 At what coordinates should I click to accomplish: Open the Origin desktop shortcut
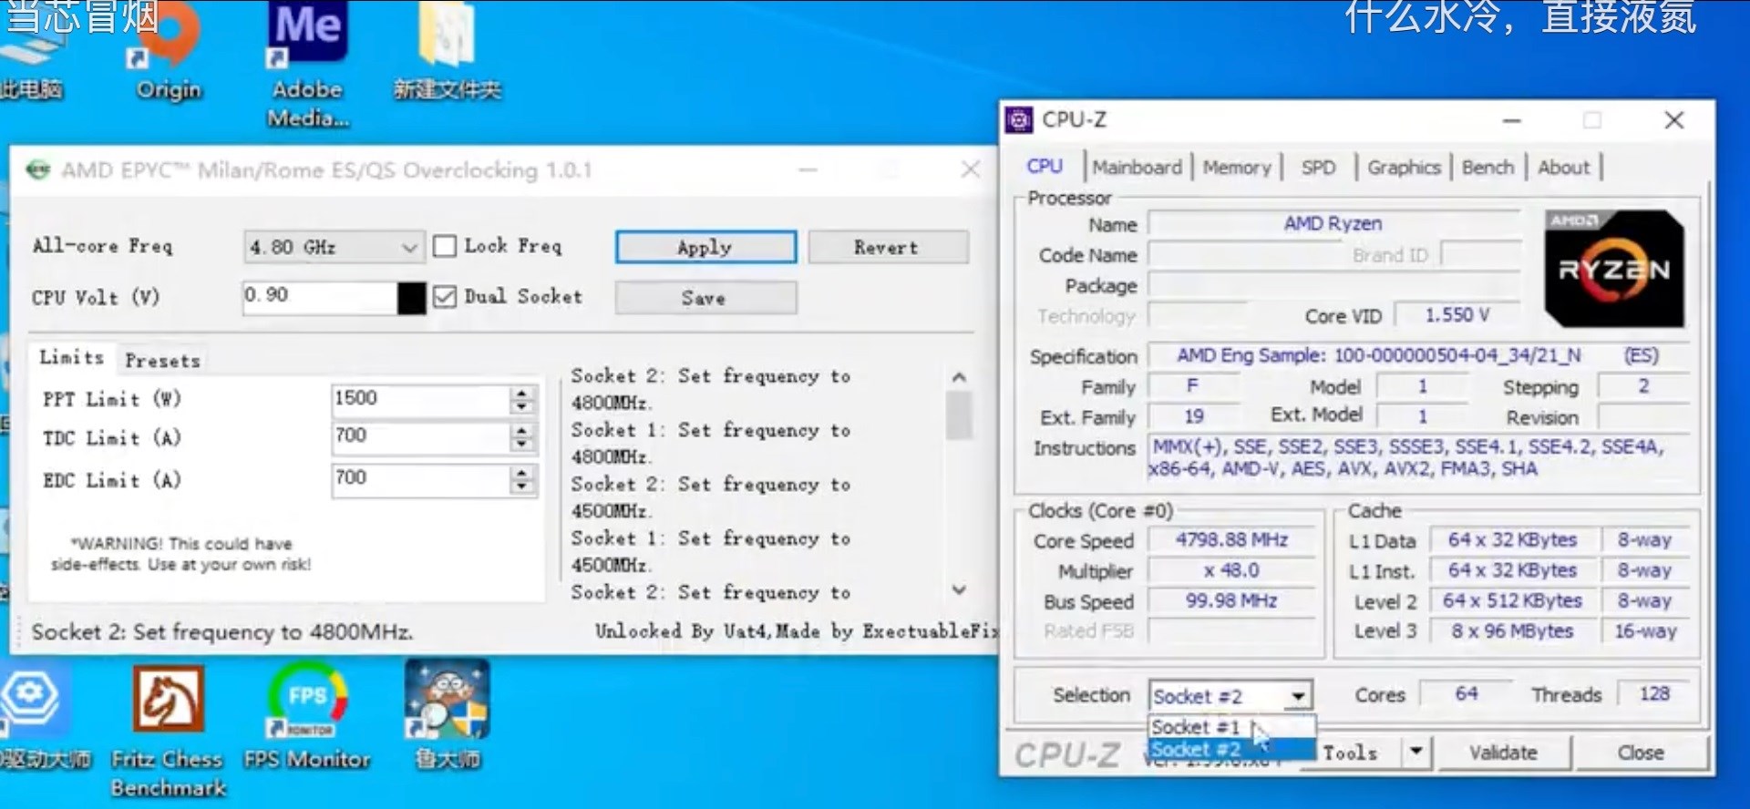click(169, 50)
